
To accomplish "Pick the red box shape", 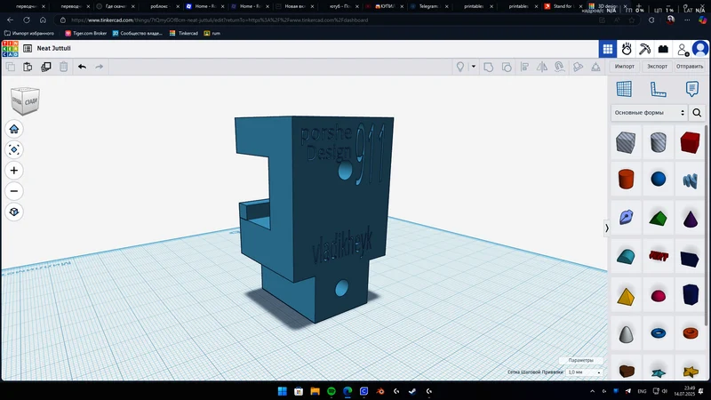I will [690, 142].
